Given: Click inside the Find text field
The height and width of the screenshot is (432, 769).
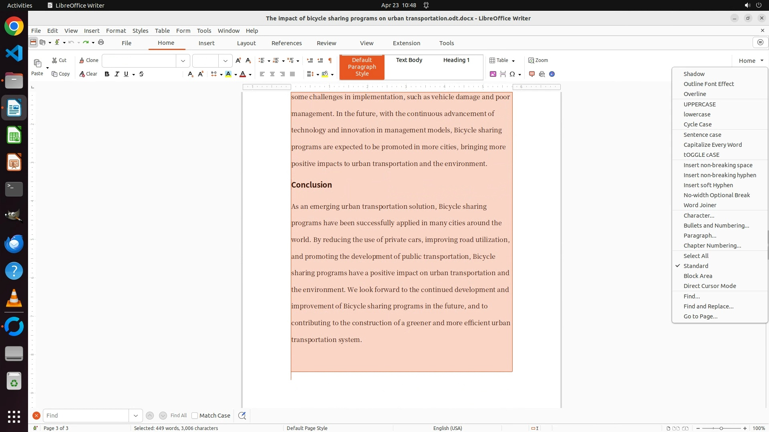Looking at the screenshot, I should click(x=86, y=416).
